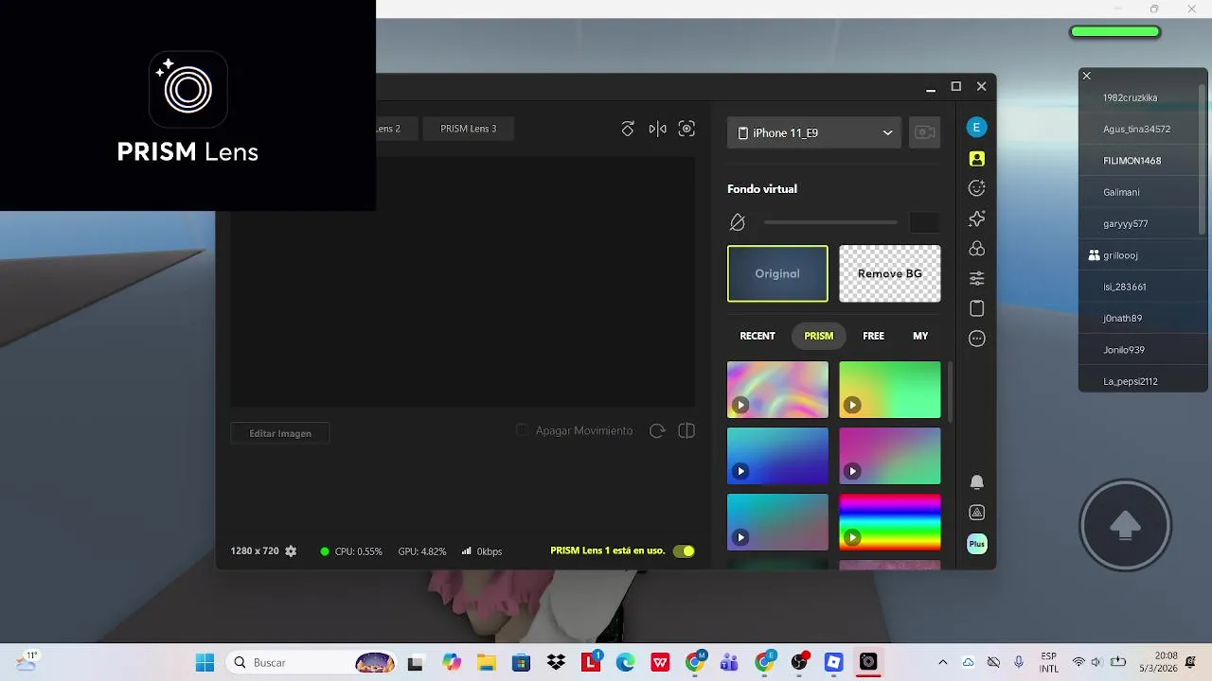
Task: Click the rotate camera icon in PRISM toolbar
Action: (x=628, y=129)
